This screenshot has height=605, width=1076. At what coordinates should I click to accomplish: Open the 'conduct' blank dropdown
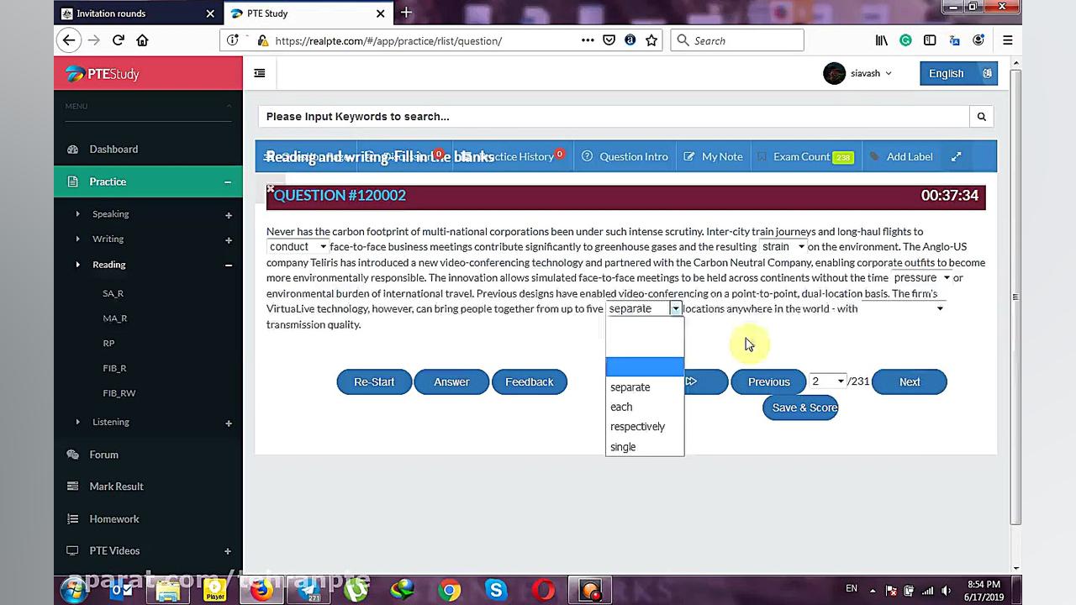tap(298, 247)
